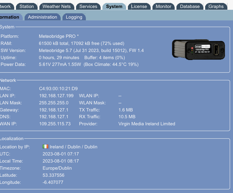Switch to the Monitor tab

point(163,7)
